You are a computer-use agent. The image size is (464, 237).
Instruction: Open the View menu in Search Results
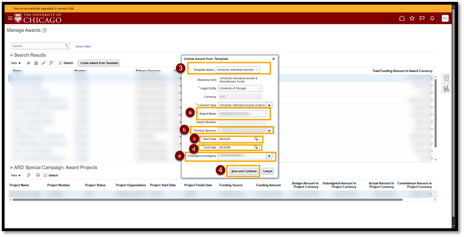(16, 63)
